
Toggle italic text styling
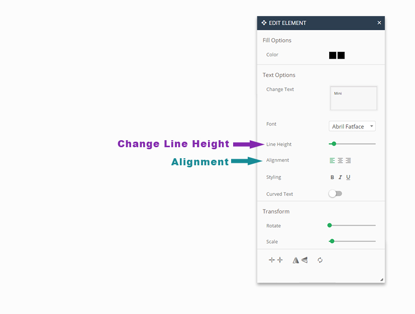coord(340,177)
